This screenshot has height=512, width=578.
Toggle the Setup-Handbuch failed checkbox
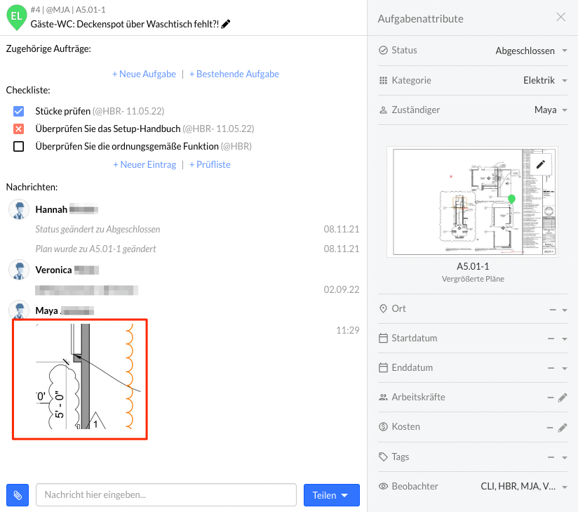point(18,129)
